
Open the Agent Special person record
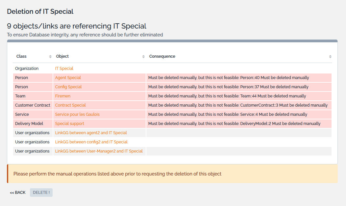[x=68, y=77]
